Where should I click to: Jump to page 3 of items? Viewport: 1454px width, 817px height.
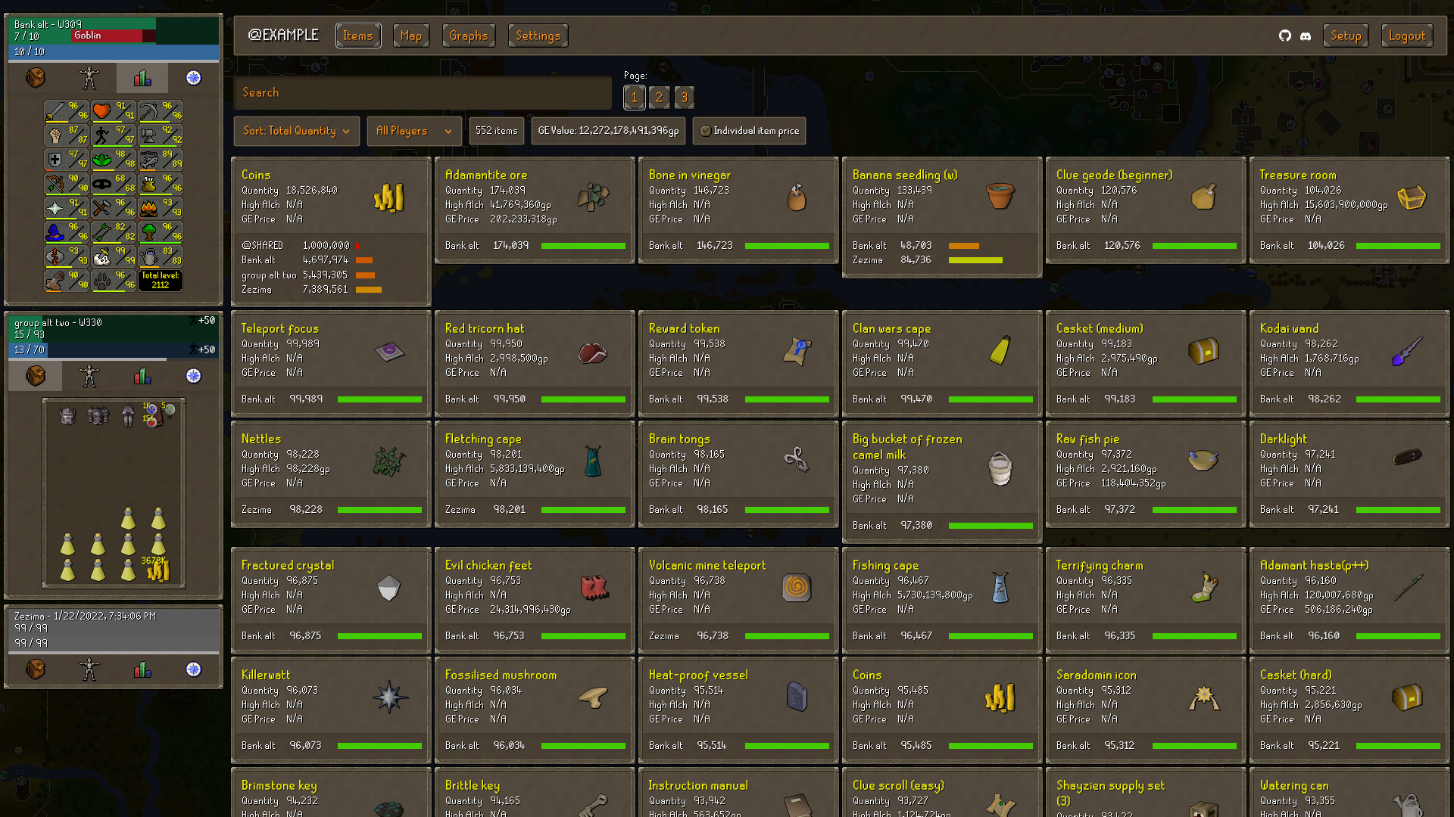pyautogui.click(x=684, y=97)
